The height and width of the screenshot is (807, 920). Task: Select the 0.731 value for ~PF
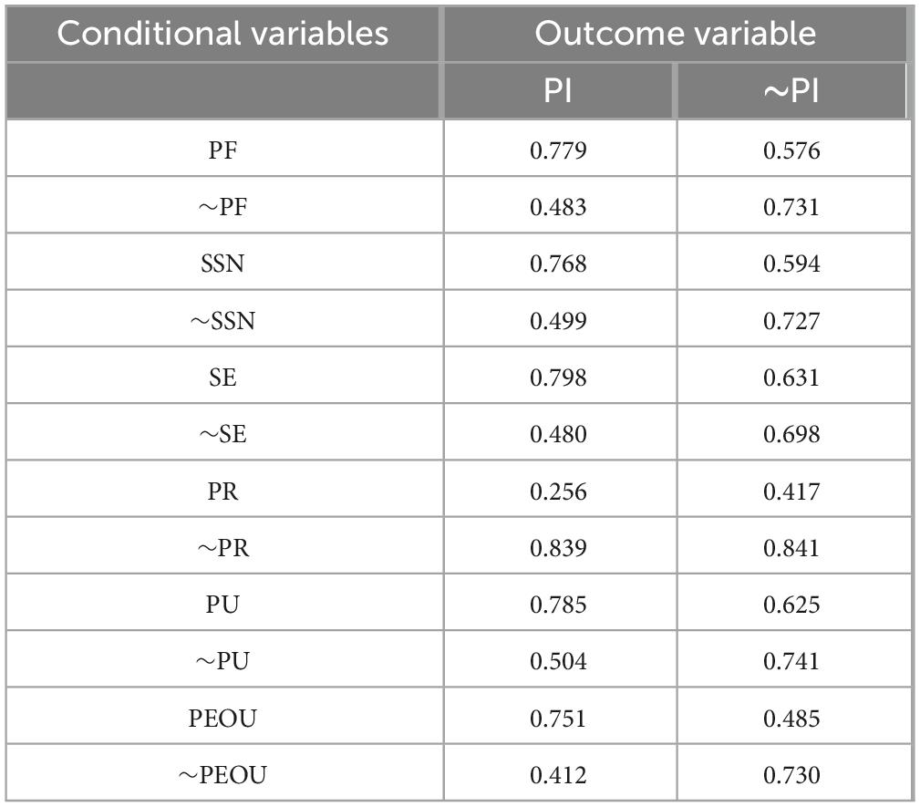[791, 207]
